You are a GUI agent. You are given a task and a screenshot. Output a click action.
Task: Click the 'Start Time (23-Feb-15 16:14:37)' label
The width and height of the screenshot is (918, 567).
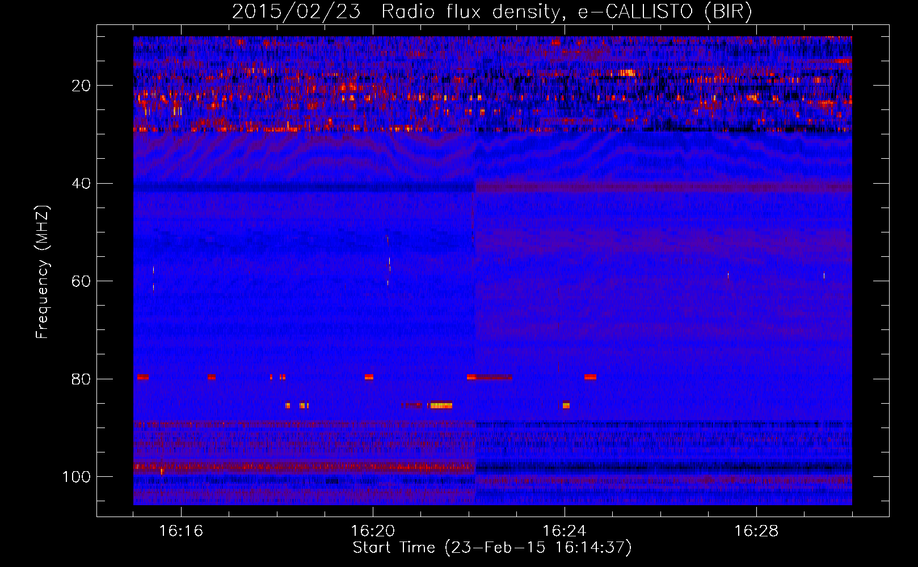click(x=492, y=548)
